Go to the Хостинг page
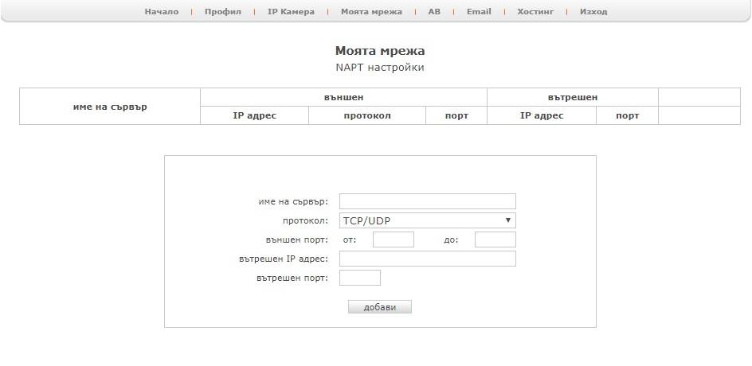 coord(535,11)
